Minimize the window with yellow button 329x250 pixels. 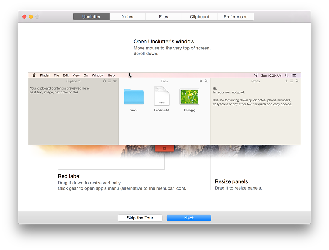[31, 16]
